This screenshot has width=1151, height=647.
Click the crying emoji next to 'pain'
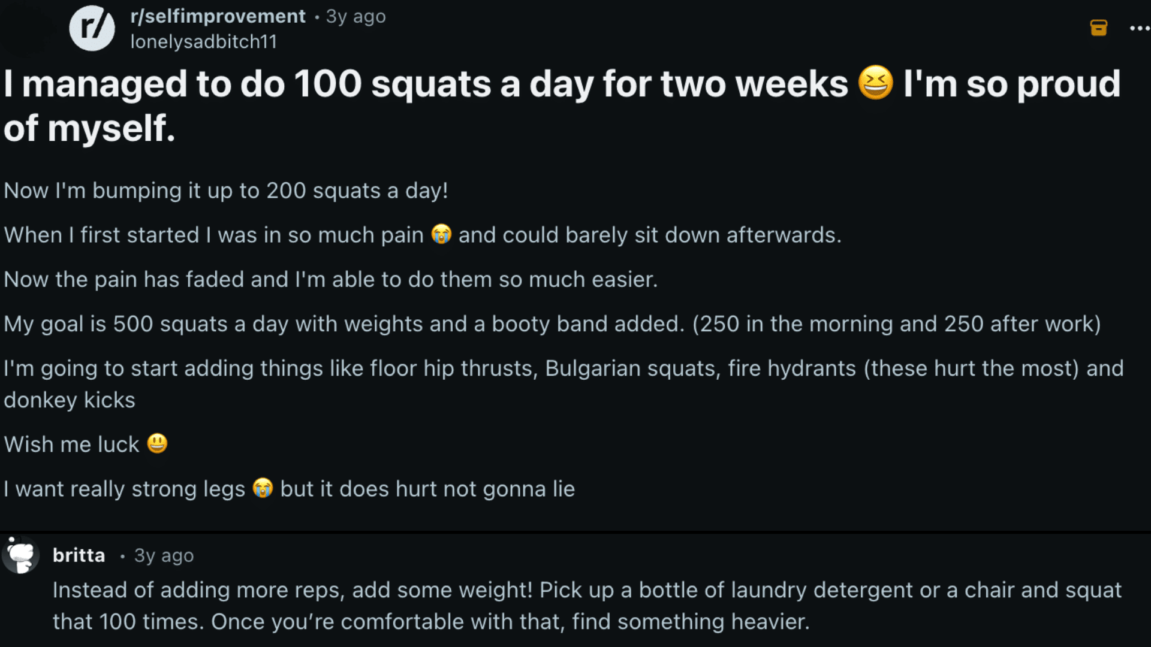[x=442, y=234]
